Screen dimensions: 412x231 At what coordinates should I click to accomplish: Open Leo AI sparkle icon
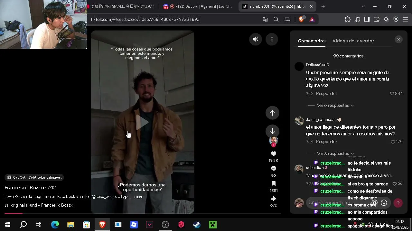coord(386,19)
